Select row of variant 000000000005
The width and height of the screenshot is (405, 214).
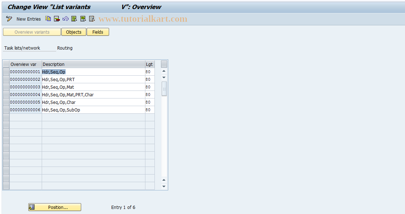pos(6,102)
